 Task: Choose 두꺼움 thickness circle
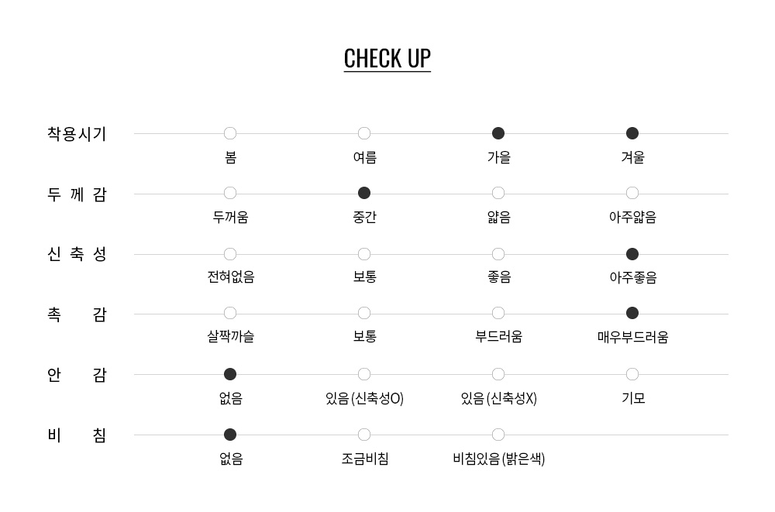230,193
